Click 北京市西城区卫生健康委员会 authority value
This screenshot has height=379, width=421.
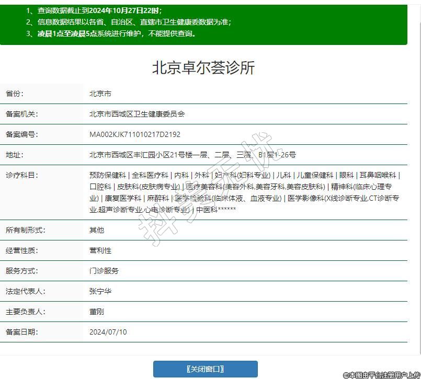pos(137,114)
